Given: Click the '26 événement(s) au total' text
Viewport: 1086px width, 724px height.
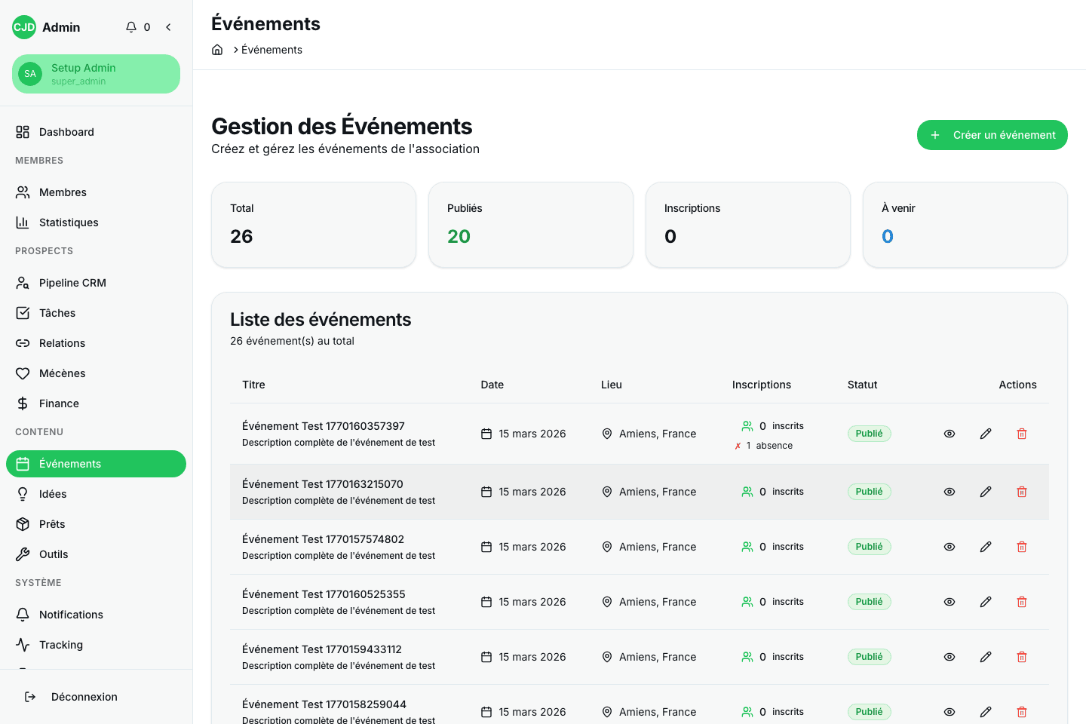Looking at the screenshot, I should coord(292,341).
